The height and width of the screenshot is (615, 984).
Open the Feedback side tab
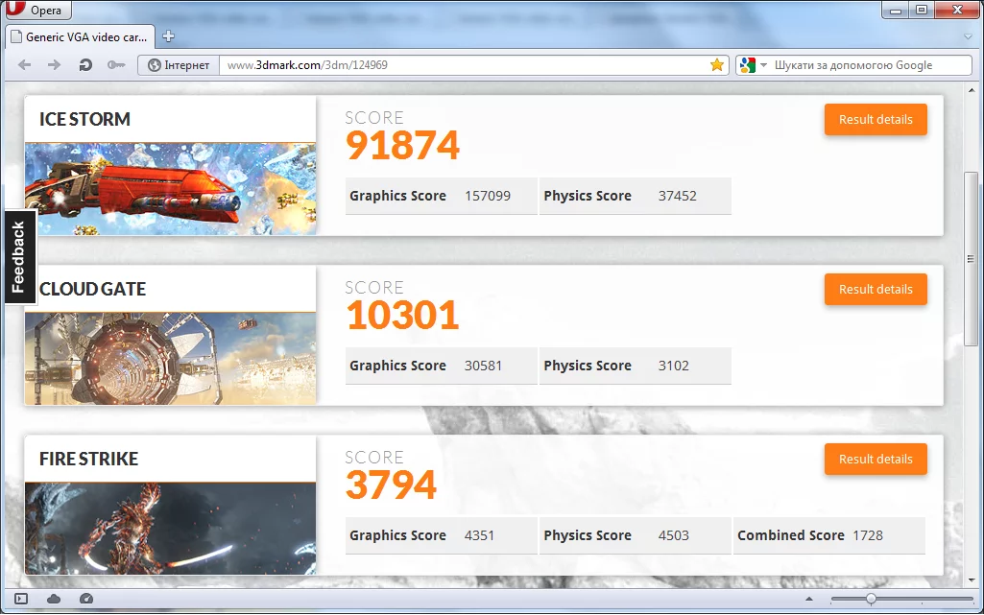[x=19, y=257]
